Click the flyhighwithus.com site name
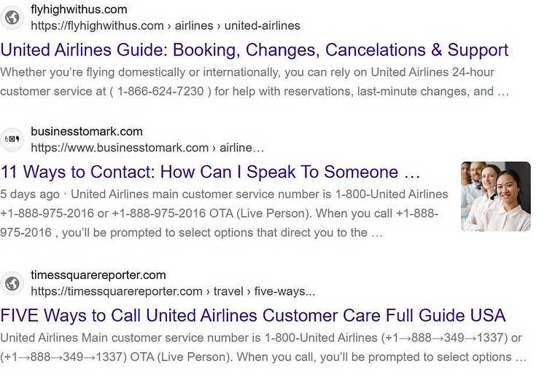Viewport: 547px width, 380px height. [x=79, y=9]
